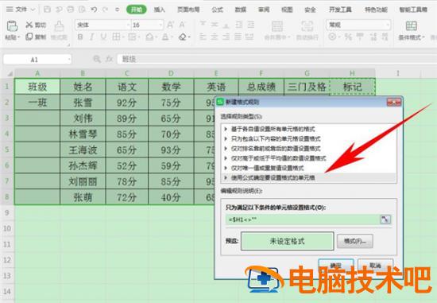
Task: Toggle Underline formatting
Action: click(103, 37)
